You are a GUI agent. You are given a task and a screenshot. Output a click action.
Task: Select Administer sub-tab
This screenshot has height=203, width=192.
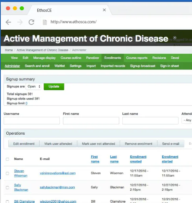12,66
